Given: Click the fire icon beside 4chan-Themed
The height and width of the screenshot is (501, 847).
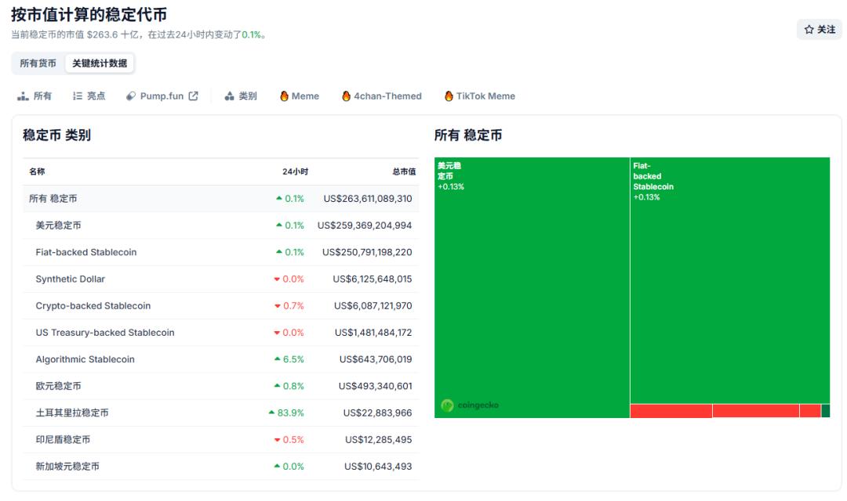Looking at the screenshot, I should coord(346,96).
